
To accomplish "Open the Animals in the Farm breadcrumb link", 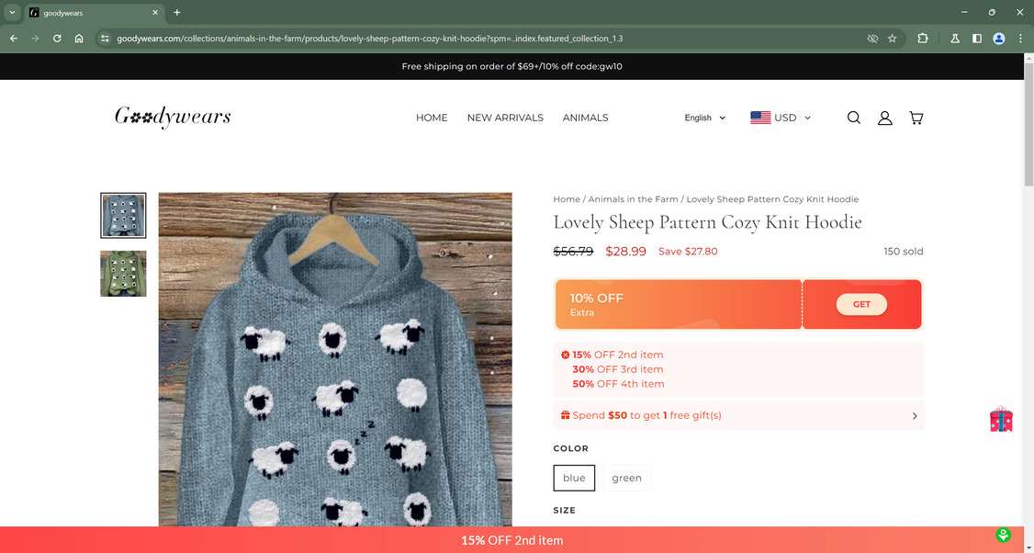I will click(x=633, y=199).
